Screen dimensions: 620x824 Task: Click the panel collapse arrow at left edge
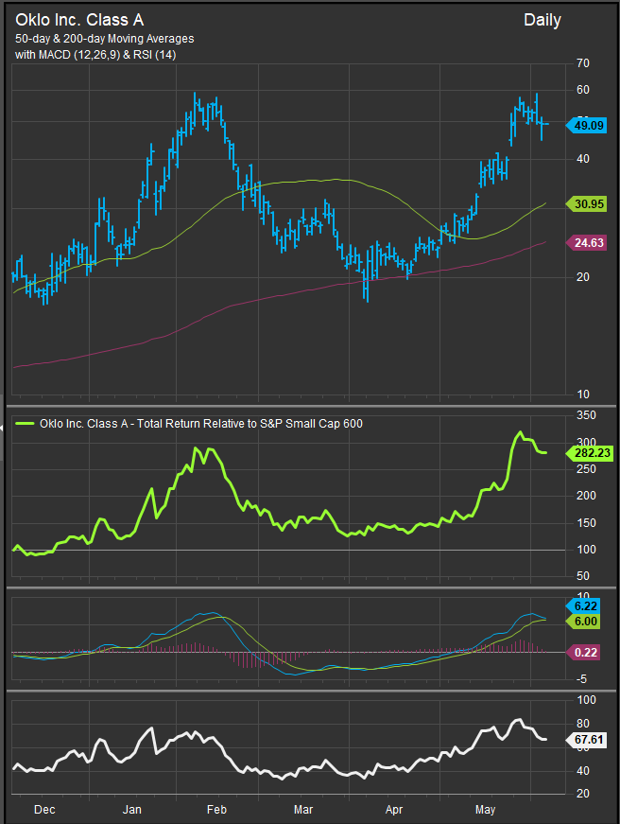coord(2,428)
